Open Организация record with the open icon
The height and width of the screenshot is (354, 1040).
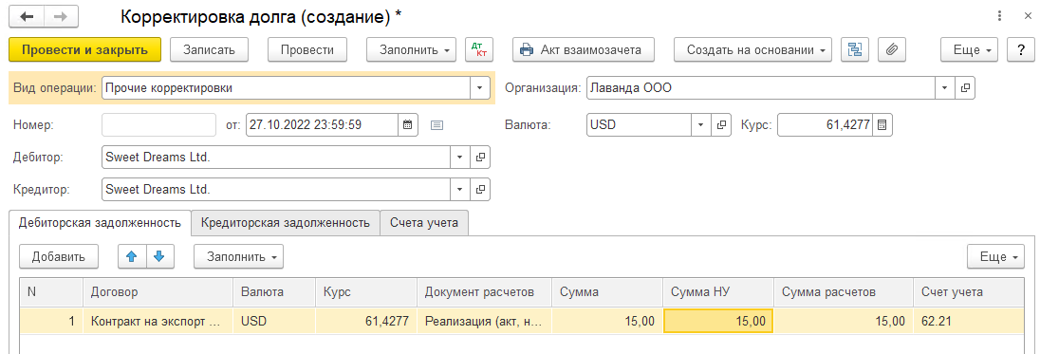pos(965,87)
